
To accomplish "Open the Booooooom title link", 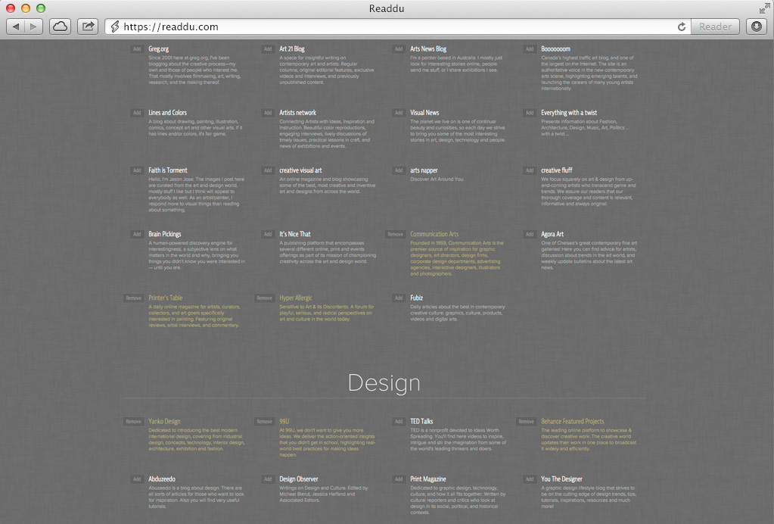I will click(555, 49).
